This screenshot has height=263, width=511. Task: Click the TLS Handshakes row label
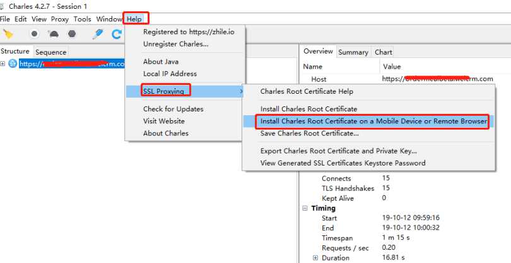(x=348, y=188)
